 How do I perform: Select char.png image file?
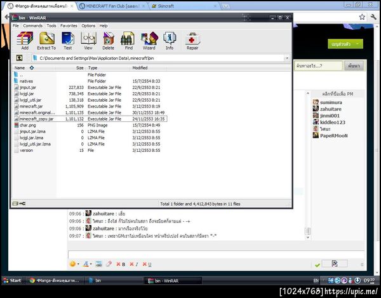click(28, 125)
